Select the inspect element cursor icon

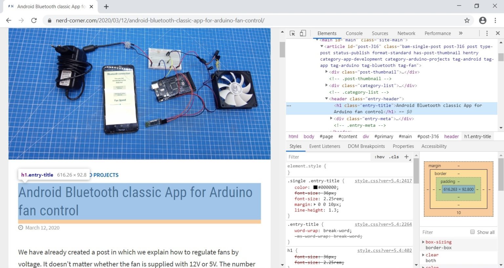292,33
